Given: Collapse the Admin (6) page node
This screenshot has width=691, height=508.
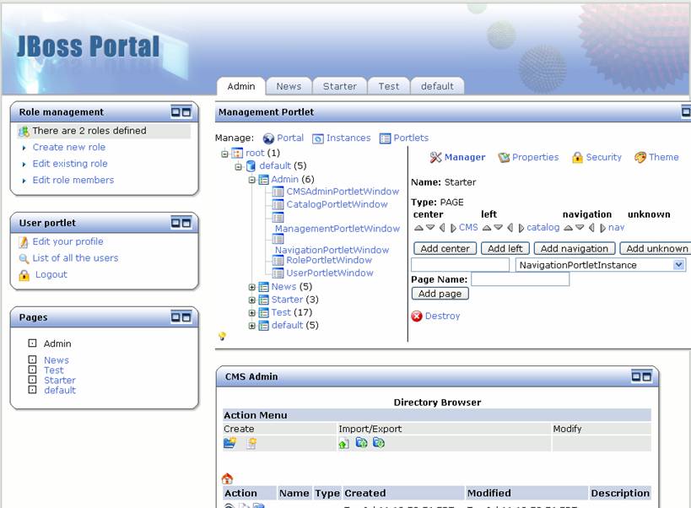Looking at the screenshot, I should [x=252, y=180].
